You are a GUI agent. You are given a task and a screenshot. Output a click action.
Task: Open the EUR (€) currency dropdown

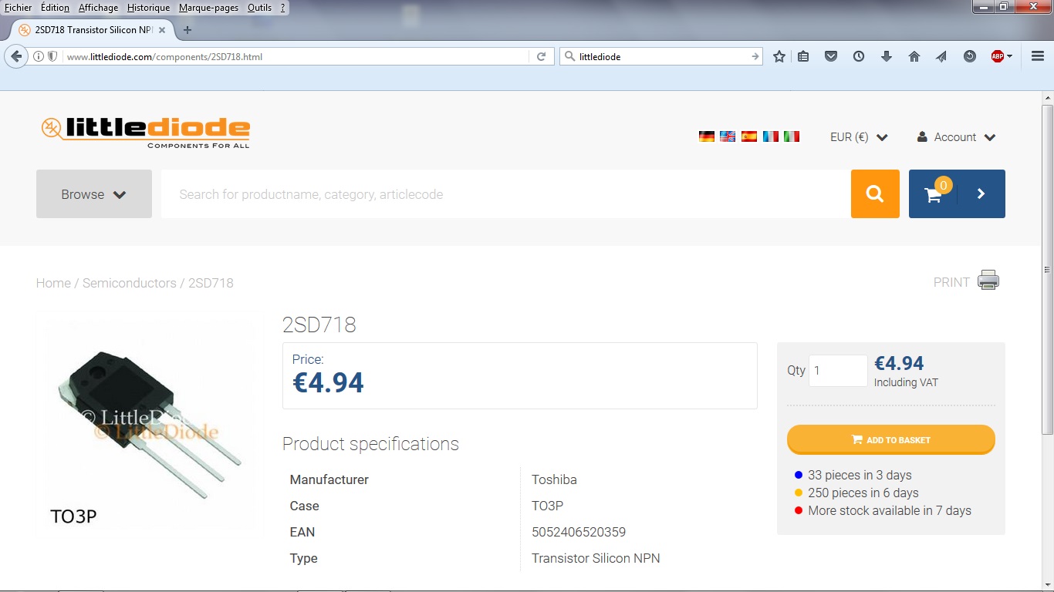[859, 137]
